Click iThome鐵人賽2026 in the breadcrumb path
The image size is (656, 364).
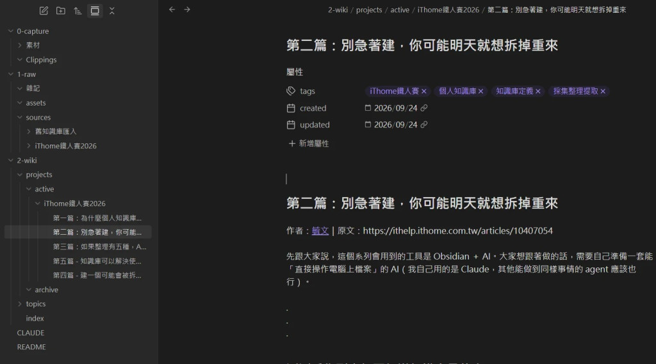[448, 10]
